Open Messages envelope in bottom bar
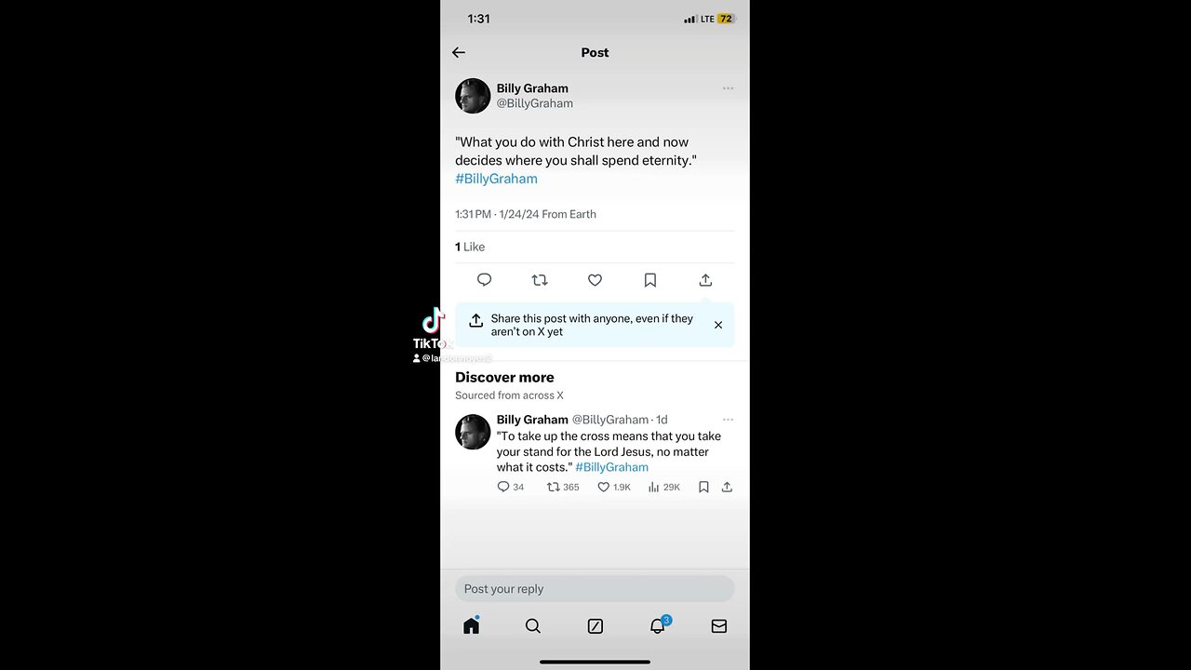This screenshot has width=1191, height=670. (719, 626)
